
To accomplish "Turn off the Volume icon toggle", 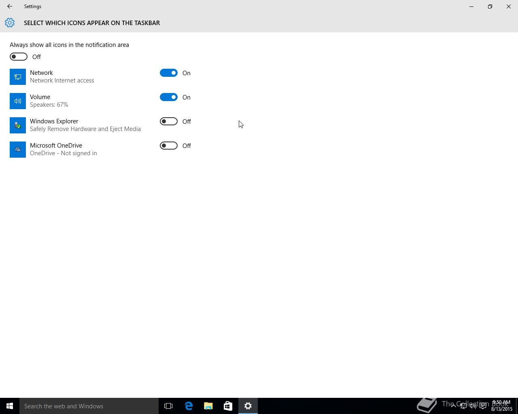I will [169, 97].
